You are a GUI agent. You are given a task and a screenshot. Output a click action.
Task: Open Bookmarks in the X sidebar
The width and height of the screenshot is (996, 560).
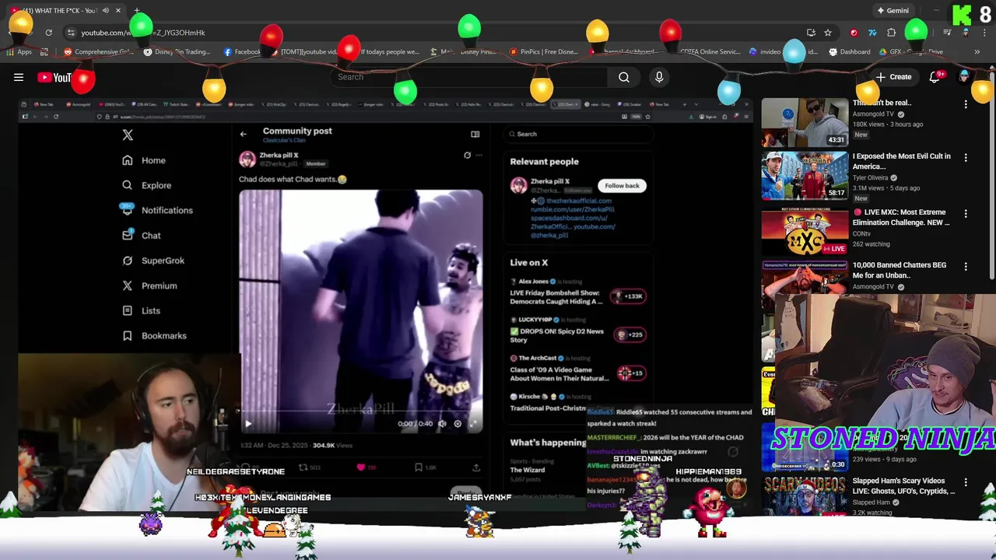[154, 336]
